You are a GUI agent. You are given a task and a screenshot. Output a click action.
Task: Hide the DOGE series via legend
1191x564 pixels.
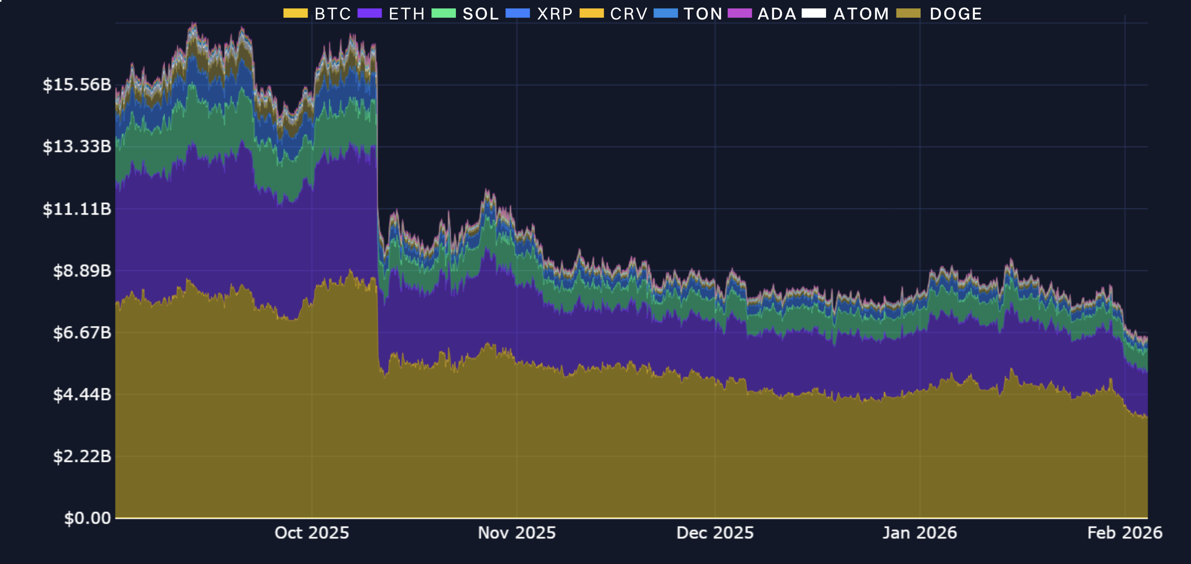[x=939, y=13]
